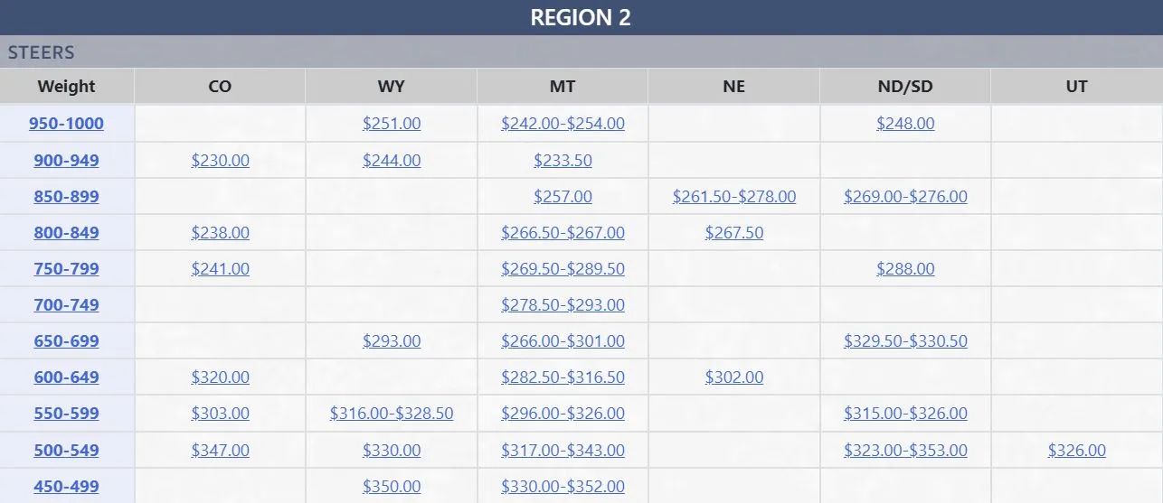1163x503 pixels.
Task: Open ND/SD $329.50-$330.50 price range
Action: 905,341
